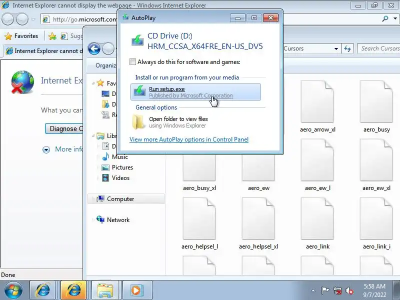Open the Explorer address bar dropdown
The image size is (400, 300).
tap(336, 48)
